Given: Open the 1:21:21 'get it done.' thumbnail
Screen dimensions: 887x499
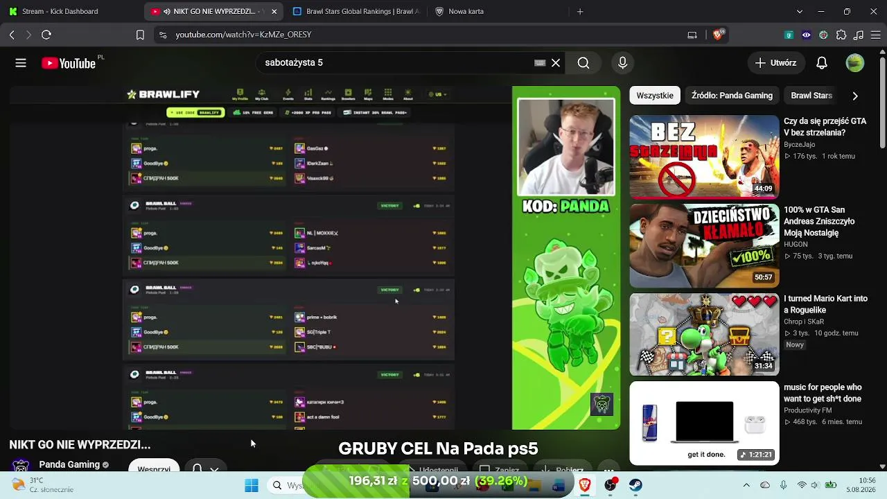Looking at the screenshot, I should 704,423.
